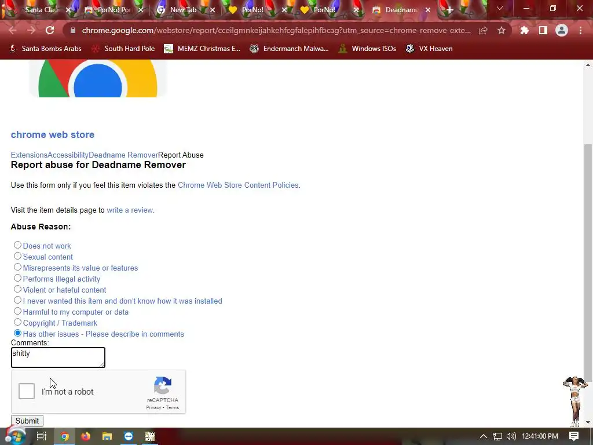This screenshot has width=593, height=445.
Task: Open Endermanch Malware bookmark
Action: tap(290, 49)
